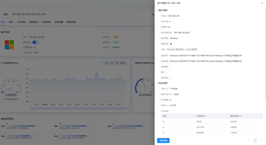Click the 操作系统名称 value 192.168.1.40_GPU
Screen dimensions: 266x145
click(182, 33)
